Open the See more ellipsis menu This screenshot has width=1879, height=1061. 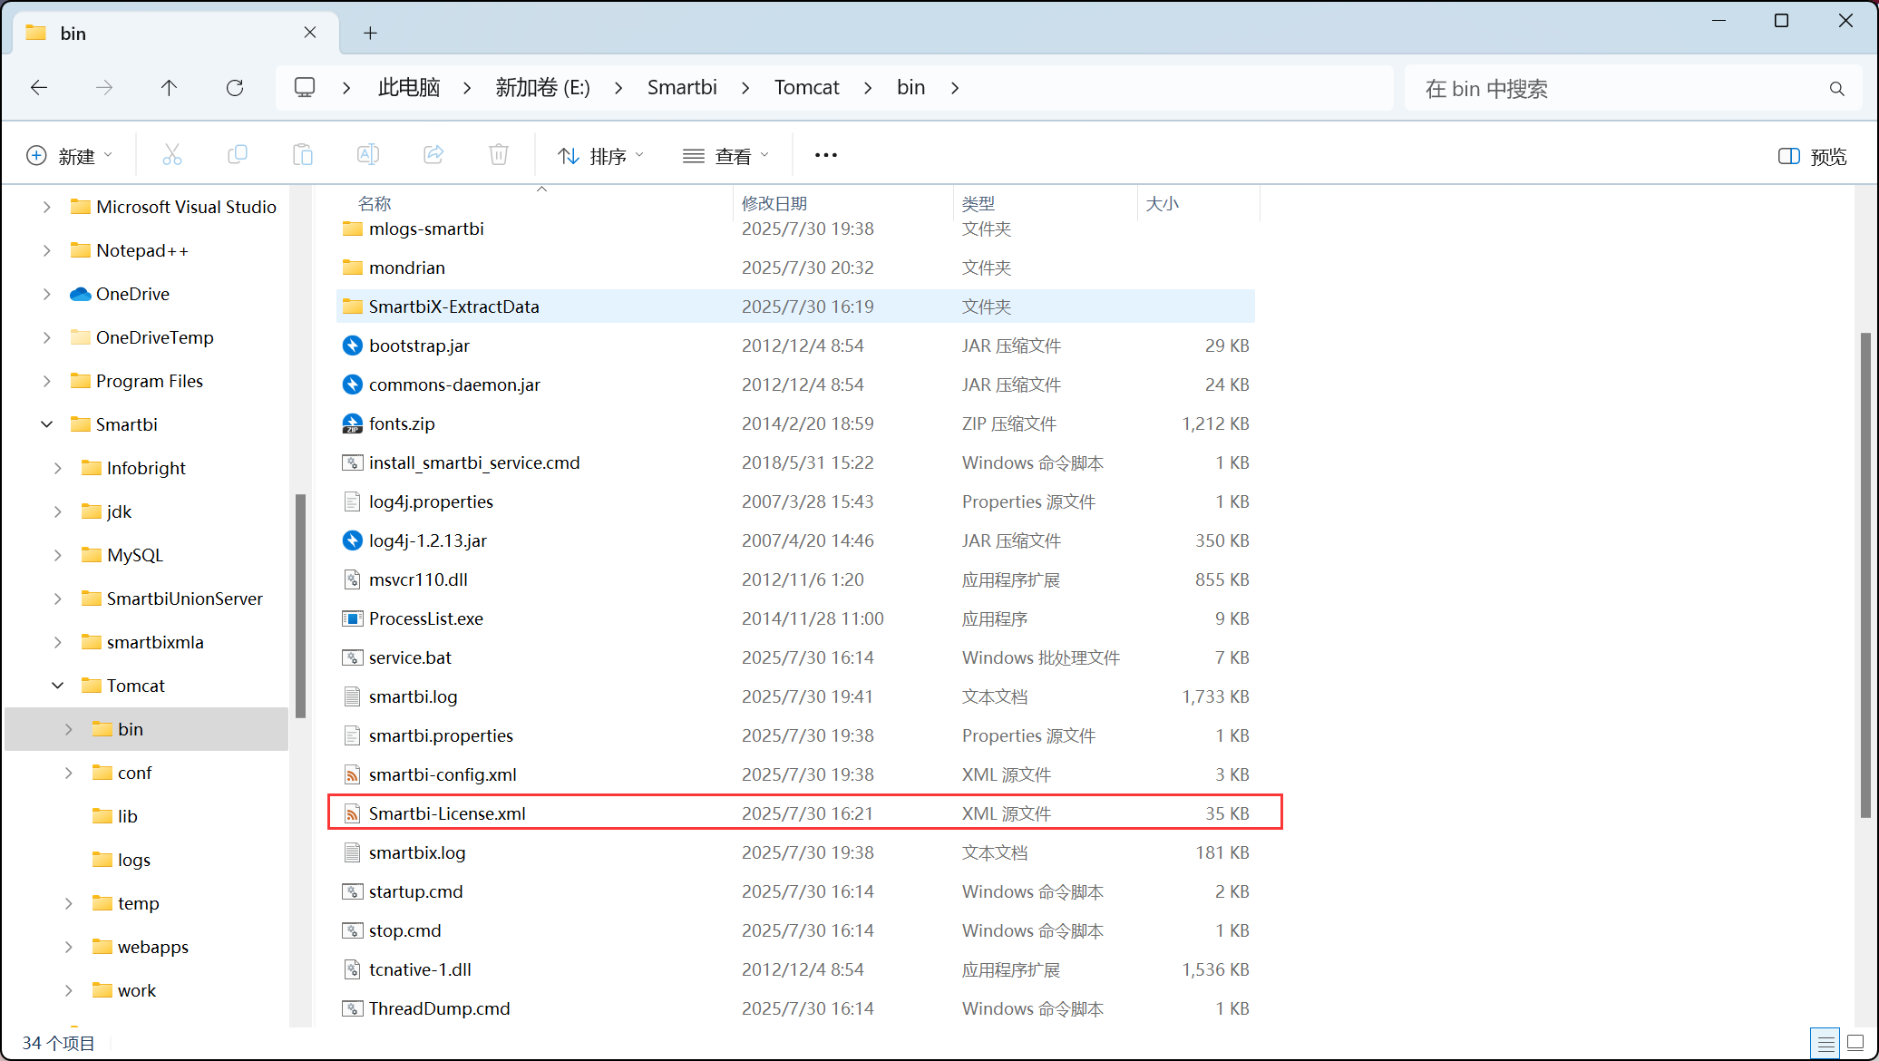click(x=825, y=155)
